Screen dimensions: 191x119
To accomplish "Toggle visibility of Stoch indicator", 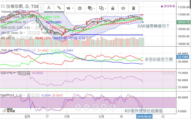I will pos(29,95).
